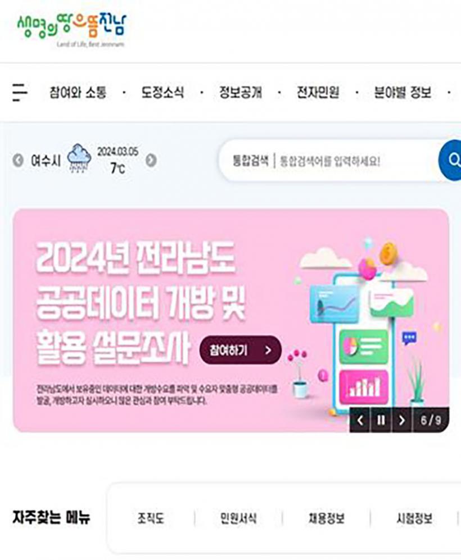Open the 조직도 quick link
This screenshot has width=461, height=560.
point(151,518)
